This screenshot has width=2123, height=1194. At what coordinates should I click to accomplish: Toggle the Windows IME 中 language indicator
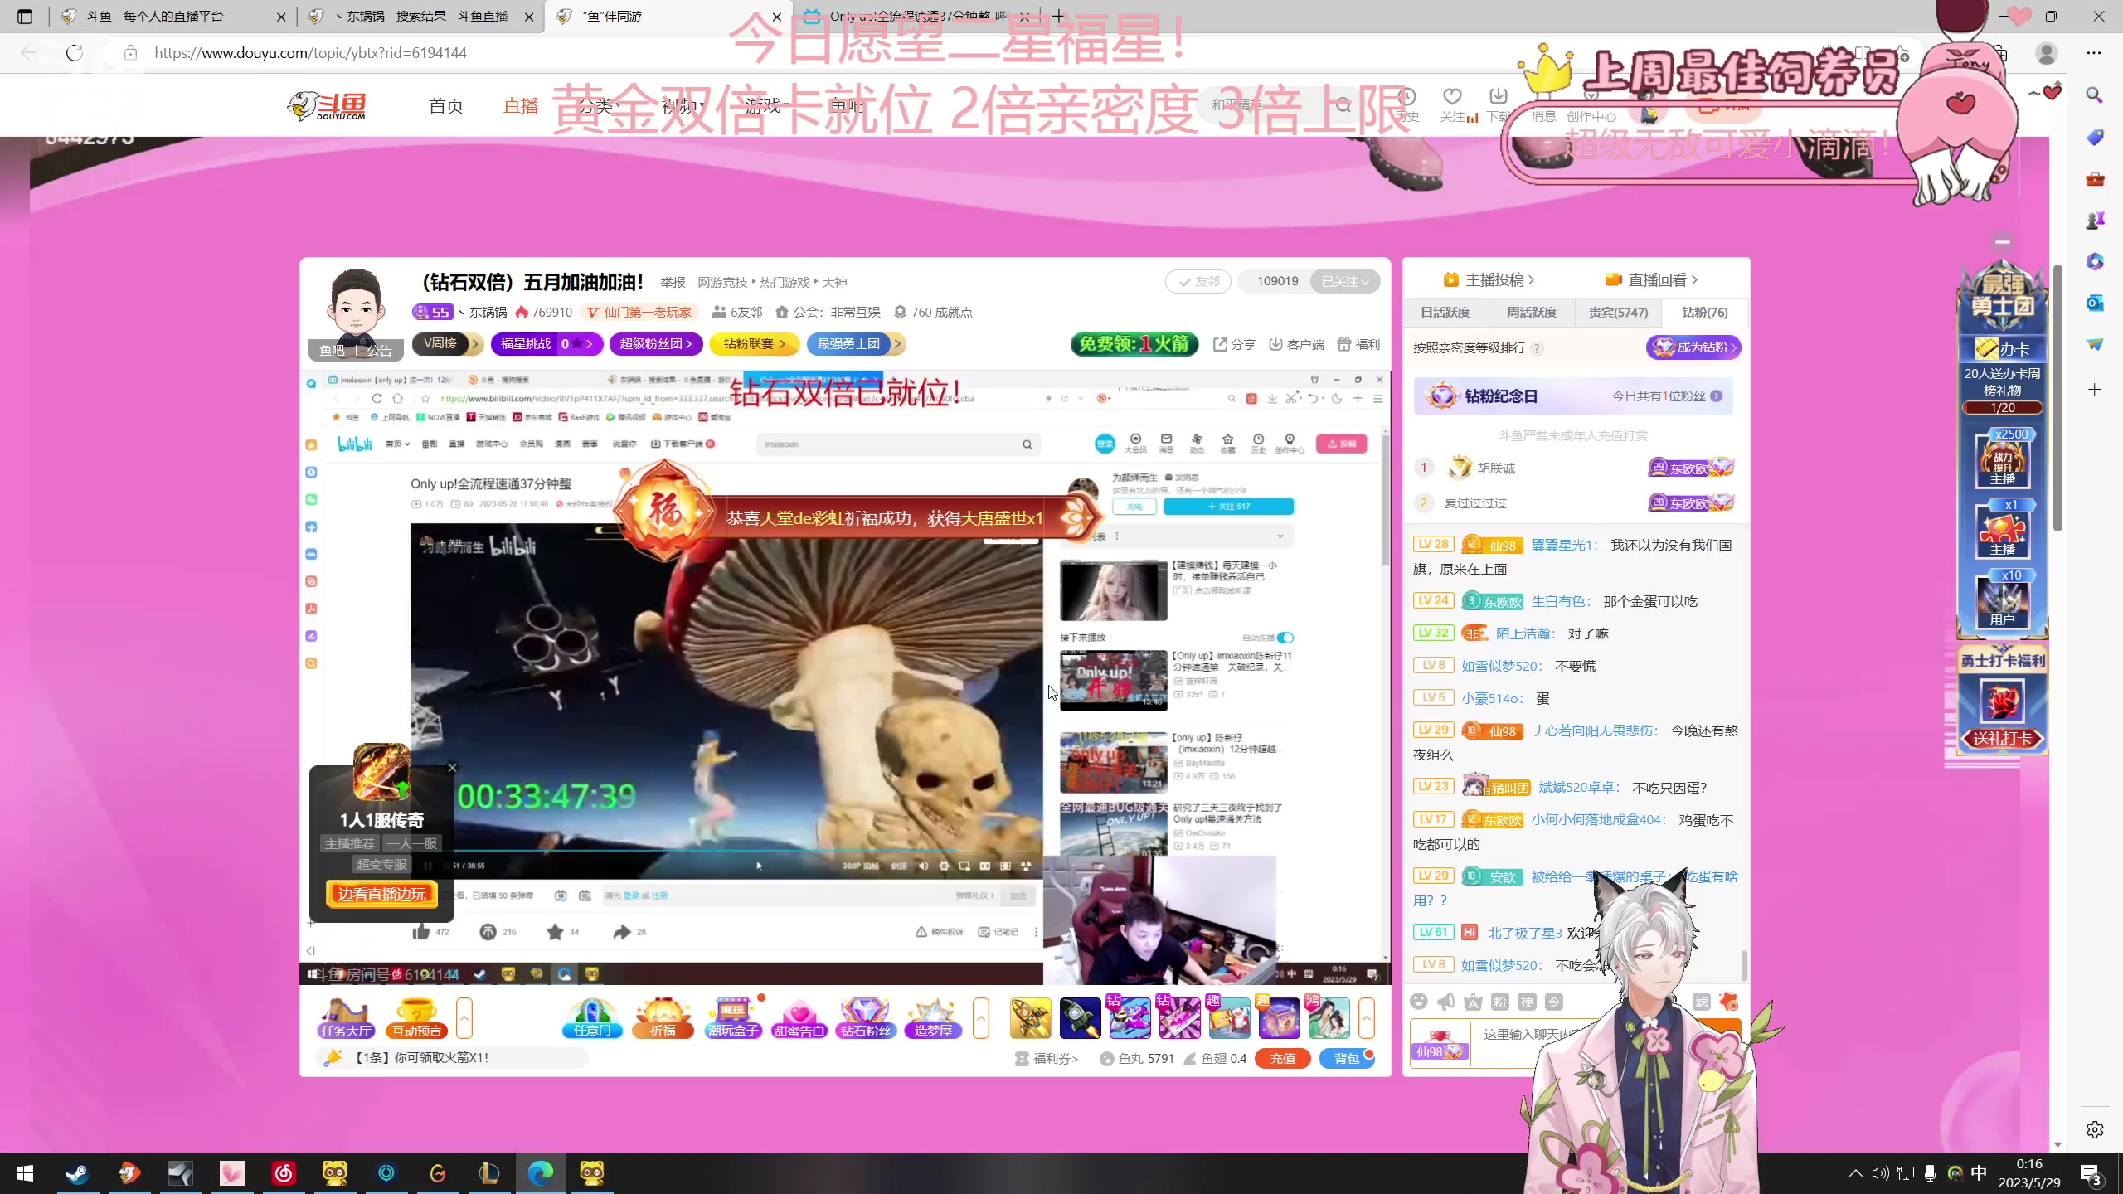(1979, 1172)
